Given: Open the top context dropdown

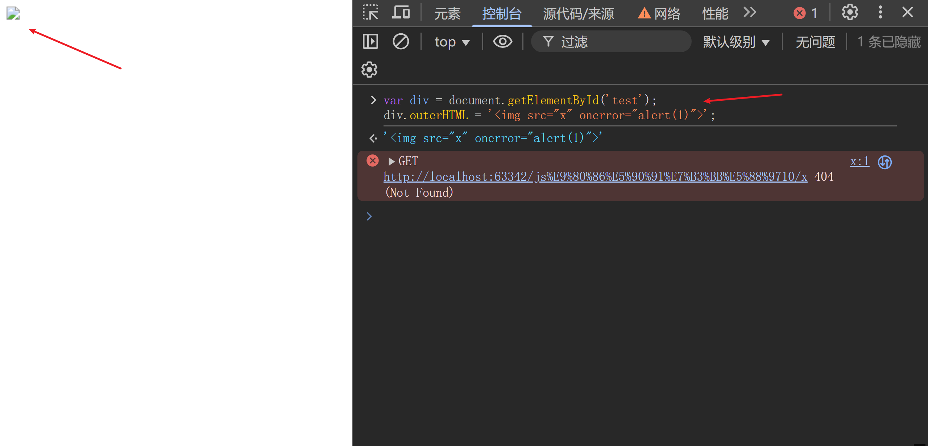Looking at the screenshot, I should coord(452,42).
